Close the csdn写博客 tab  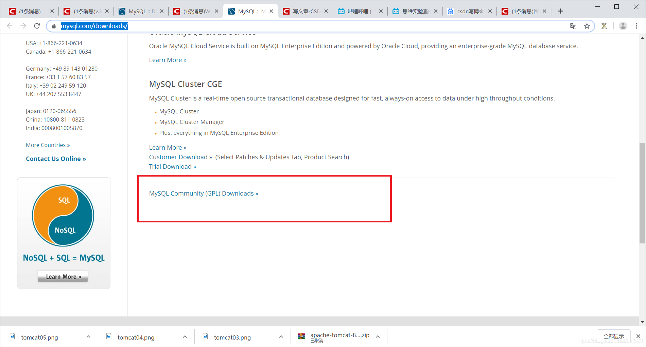pos(490,11)
